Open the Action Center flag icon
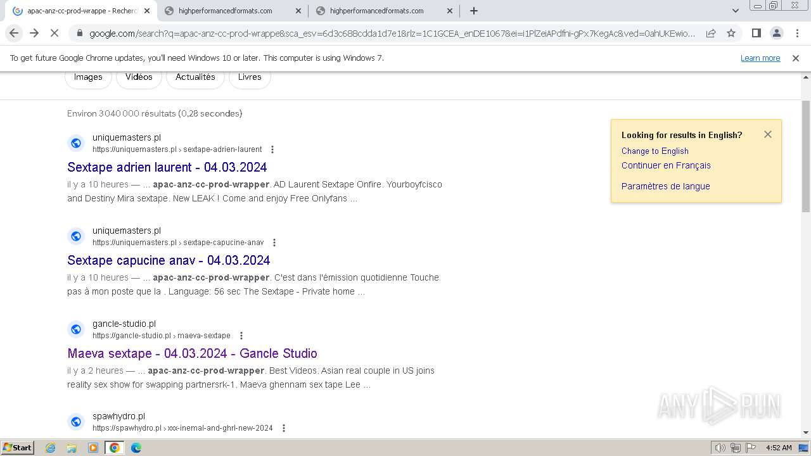 point(751,448)
